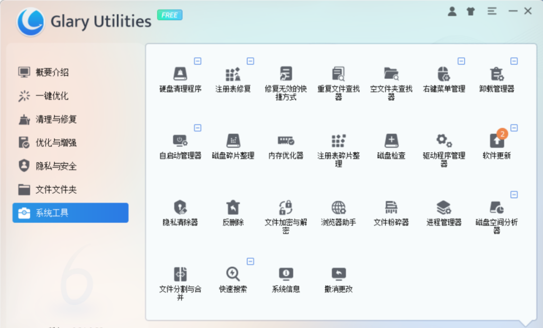Screen dimensions: 543x328
Task: Open the user account icon
Action: coord(452,12)
